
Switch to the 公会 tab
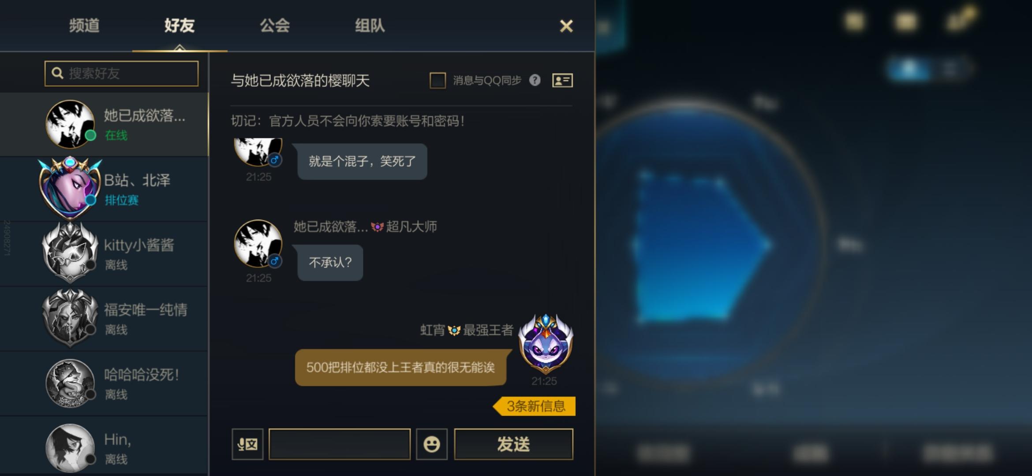pos(275,26)
